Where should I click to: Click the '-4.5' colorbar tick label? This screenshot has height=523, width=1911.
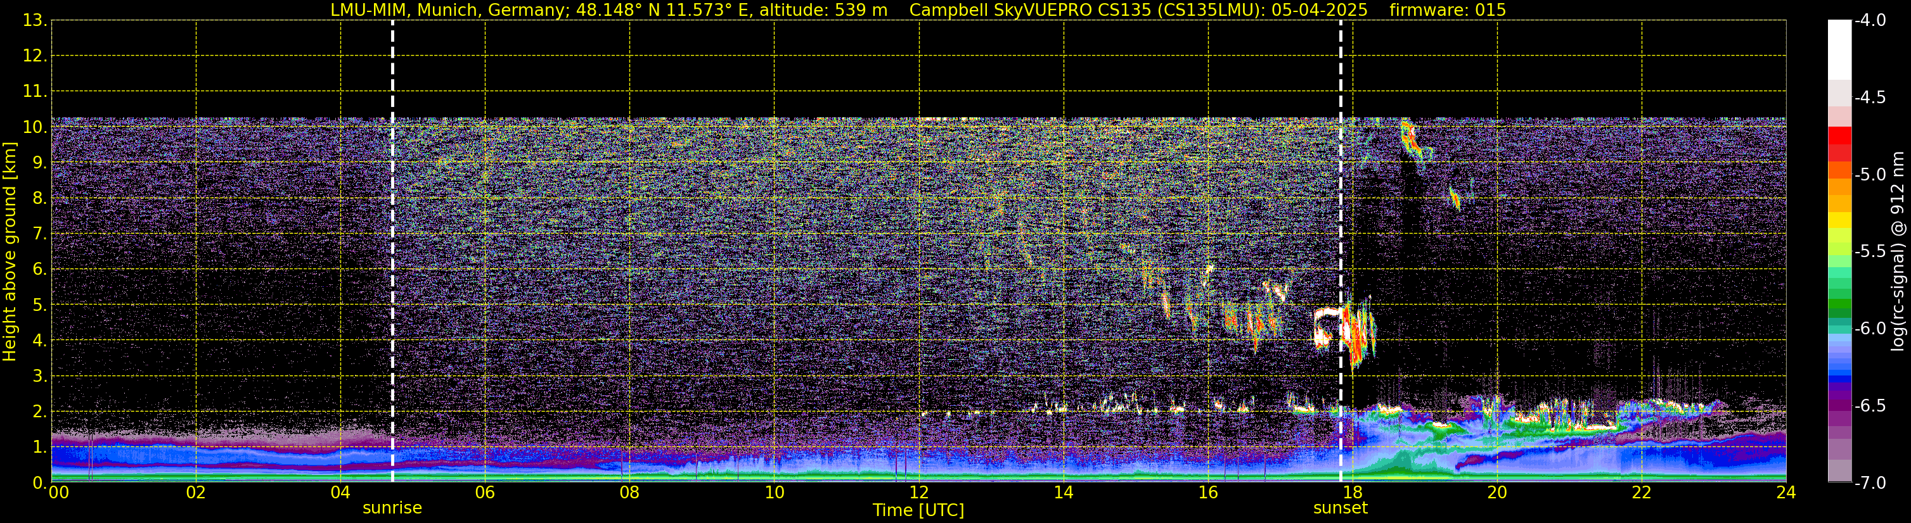(x=1870, y=97)
